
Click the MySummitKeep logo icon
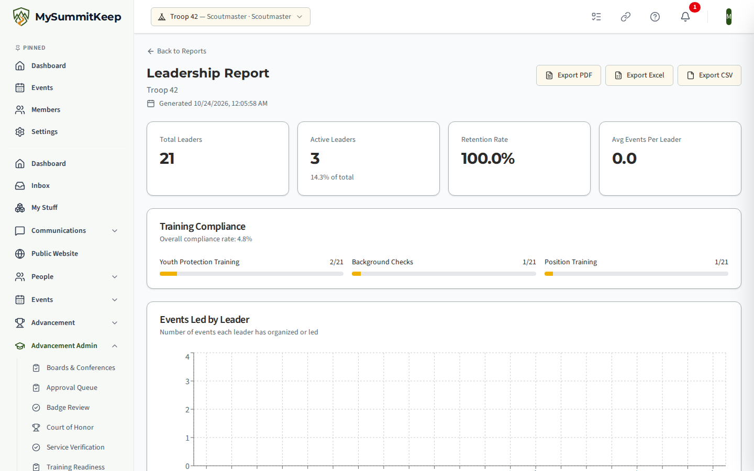click(x=21, y=17)
